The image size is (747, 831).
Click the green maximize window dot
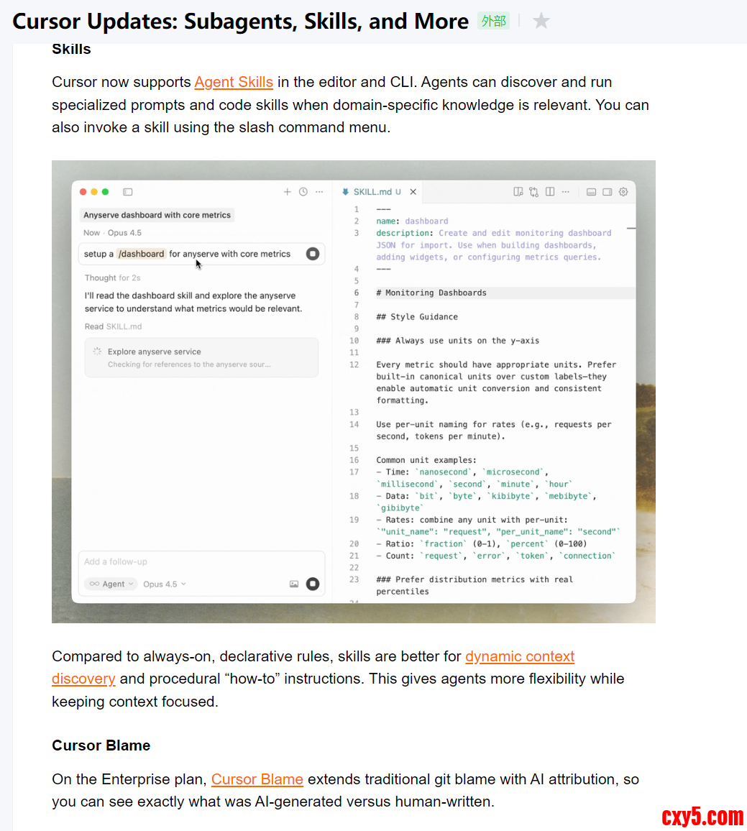click(x=106, y=192)
